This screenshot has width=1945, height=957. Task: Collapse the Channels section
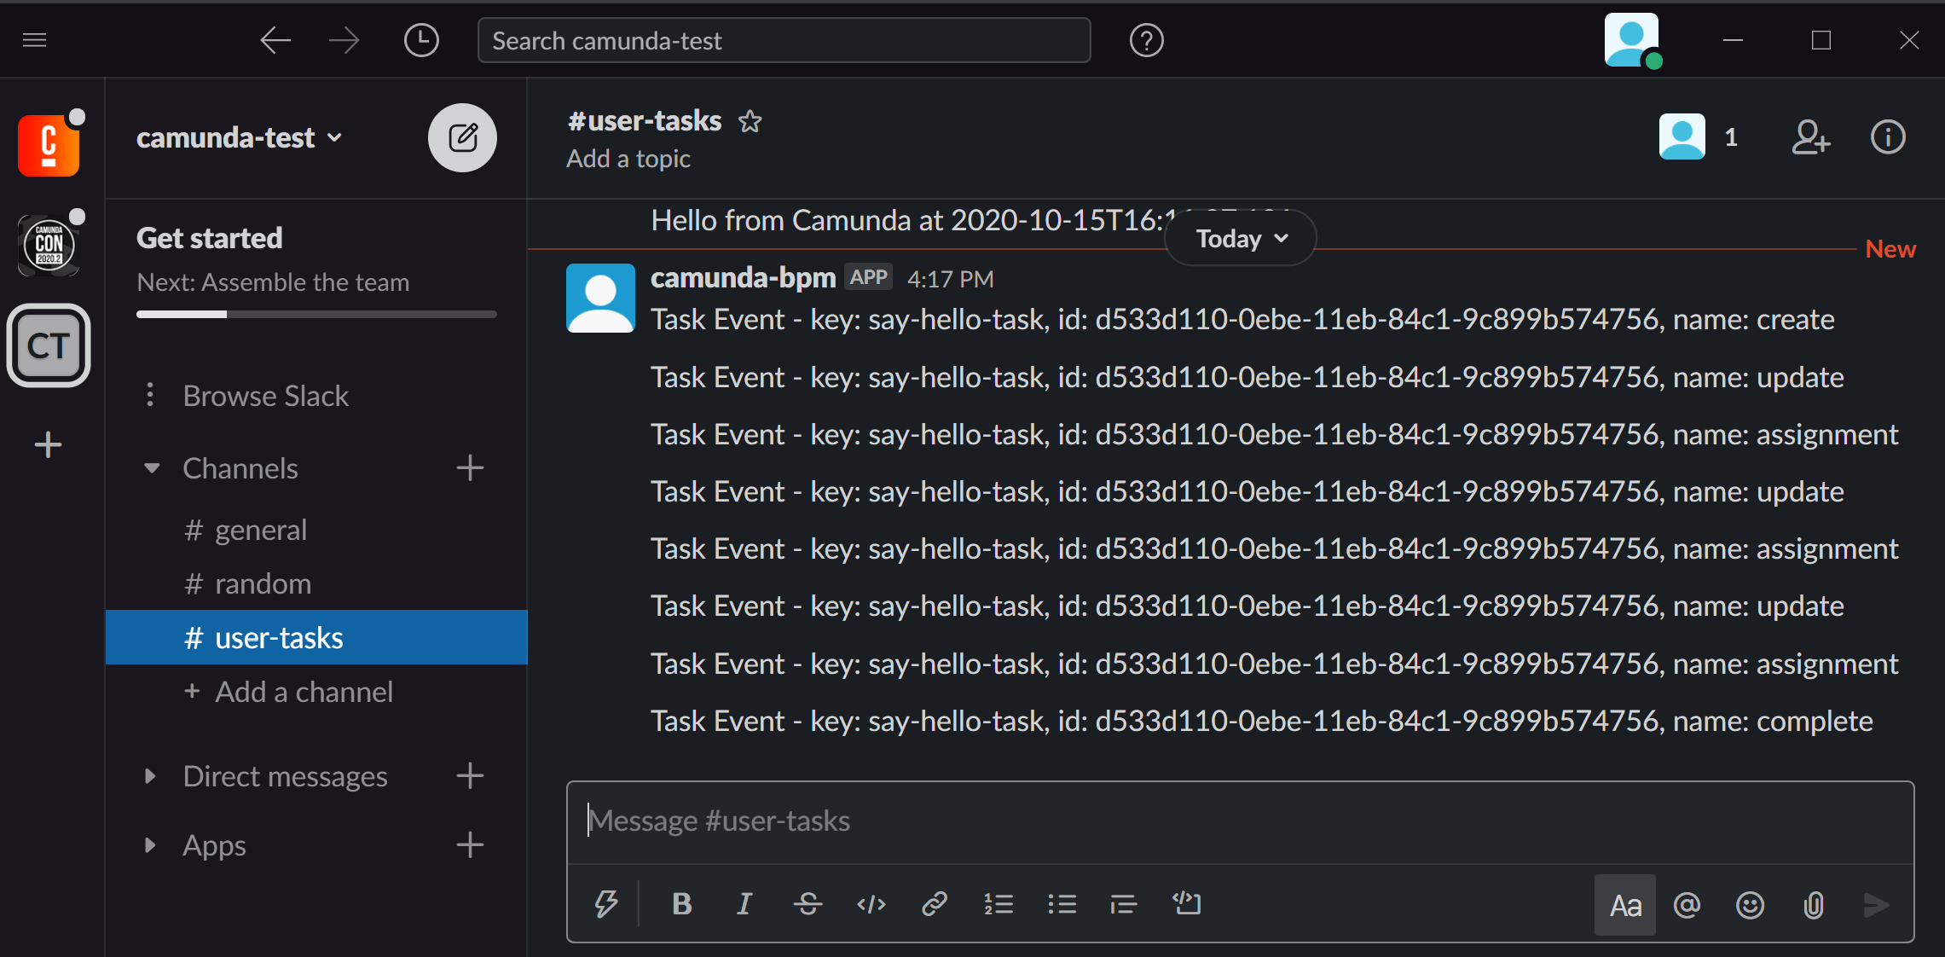pyautogui.click(x=151, y=468)
